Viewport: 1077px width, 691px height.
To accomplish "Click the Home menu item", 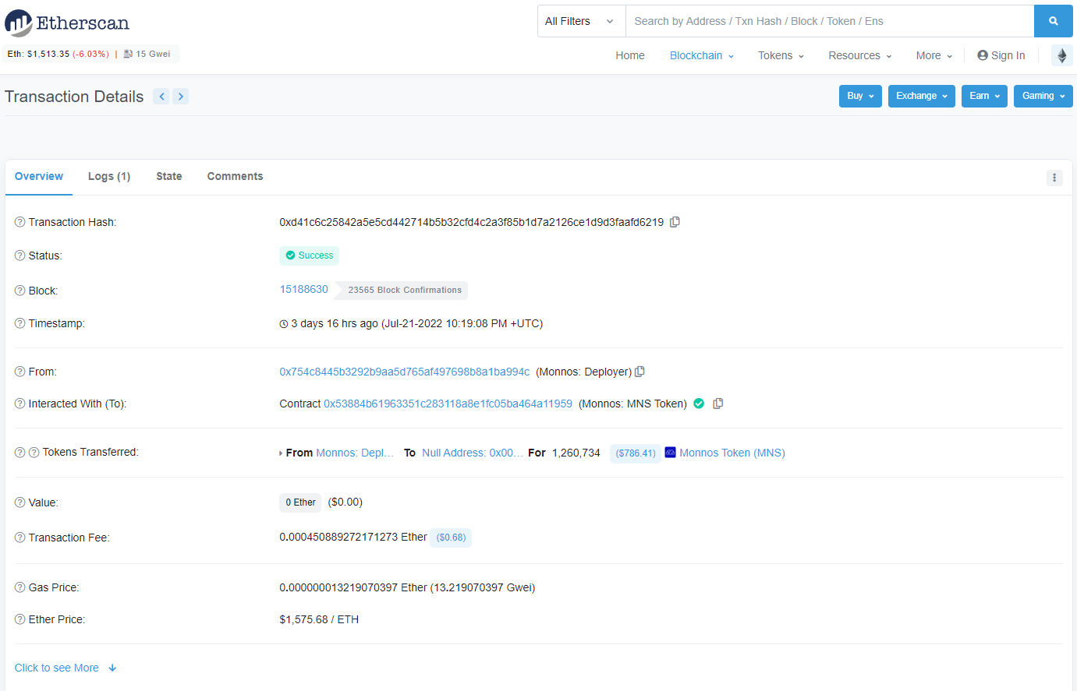I will [x=630, y=55].
